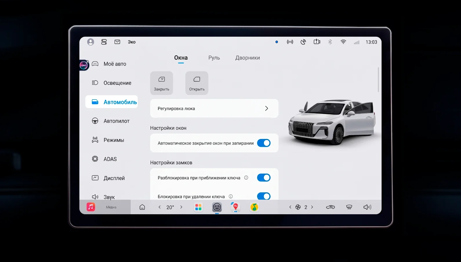Increase temperature with right arrow
The width and height of the screenshot is (461, 262).
pos(181,207)
